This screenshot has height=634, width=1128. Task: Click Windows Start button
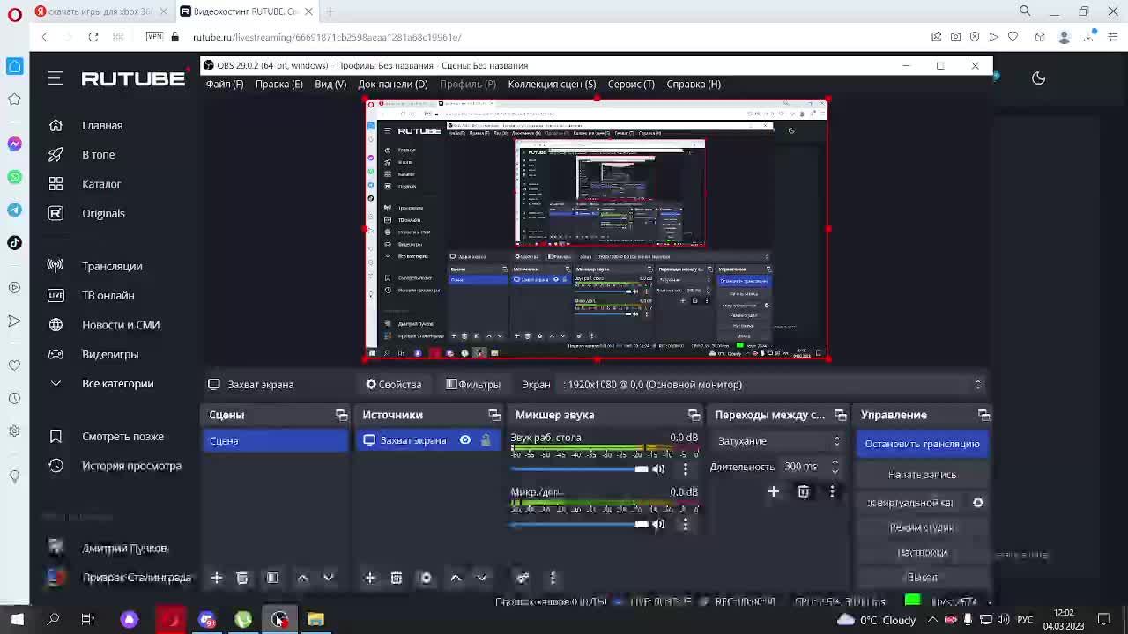(x=18, y=619)
